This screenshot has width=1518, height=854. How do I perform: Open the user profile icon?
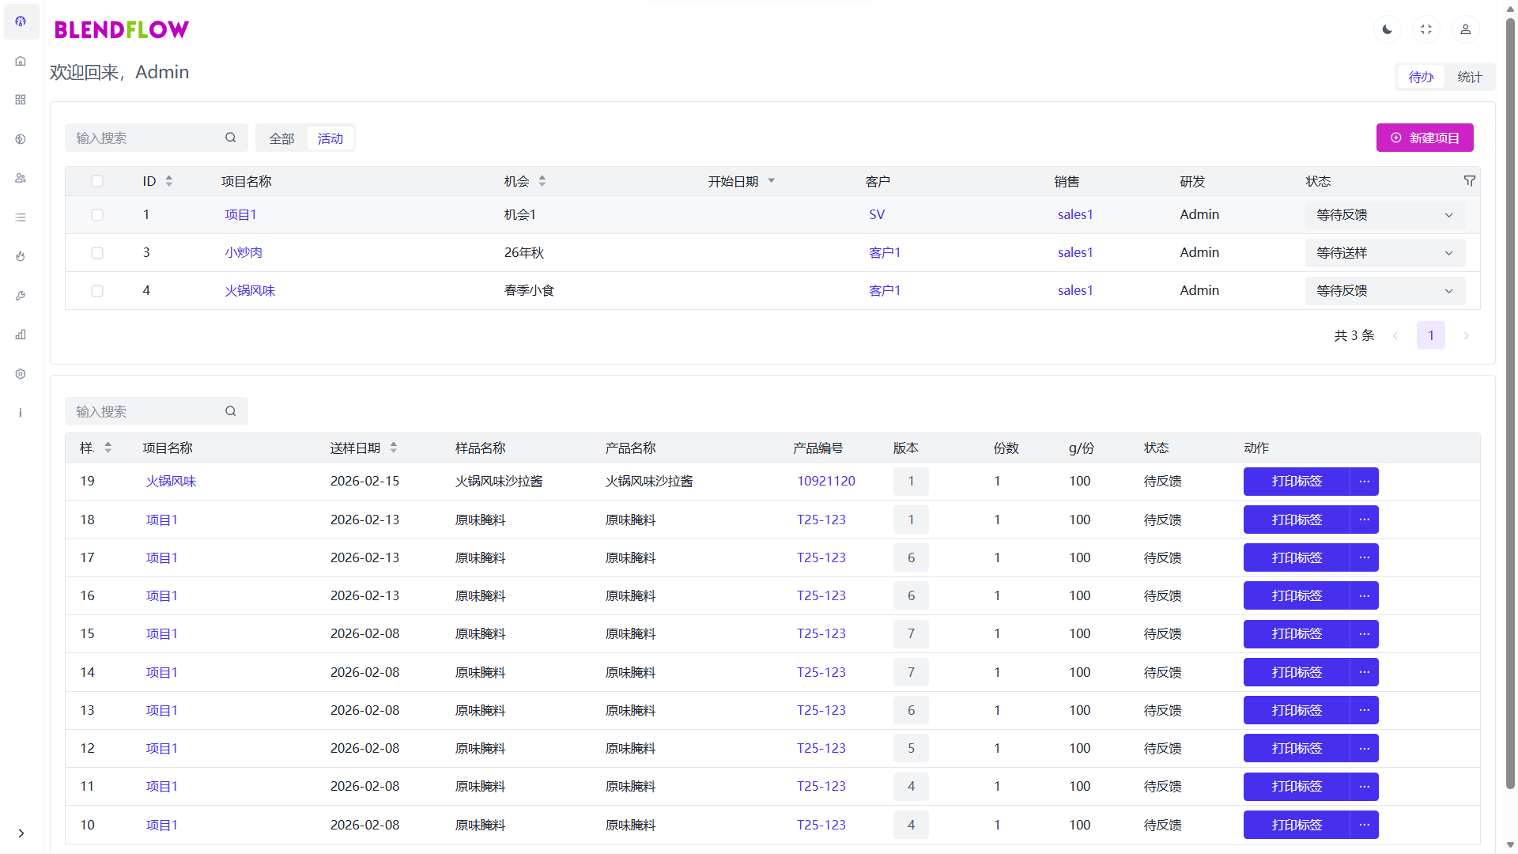coord(1465,29)
